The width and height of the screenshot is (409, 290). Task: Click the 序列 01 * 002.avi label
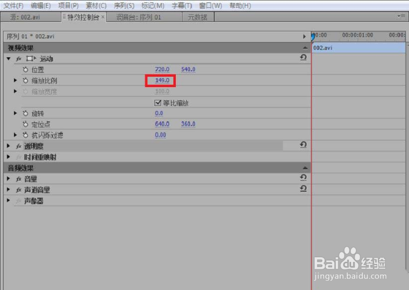[x=31, y=37]
